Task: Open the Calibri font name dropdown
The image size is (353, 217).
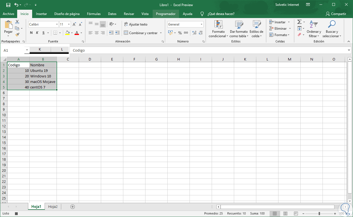Action: point(57,24)
